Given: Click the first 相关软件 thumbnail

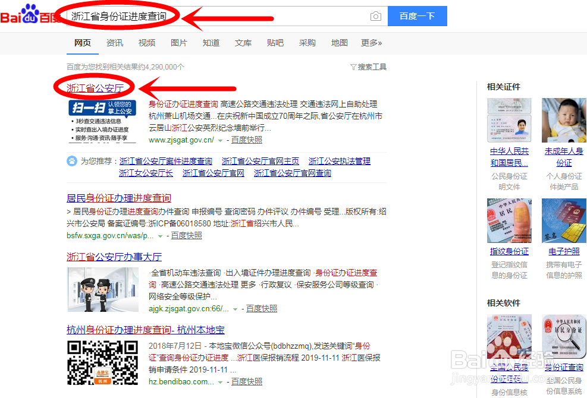Looking at the screenshot, I should pyautogui.click(x=509, y=336).
